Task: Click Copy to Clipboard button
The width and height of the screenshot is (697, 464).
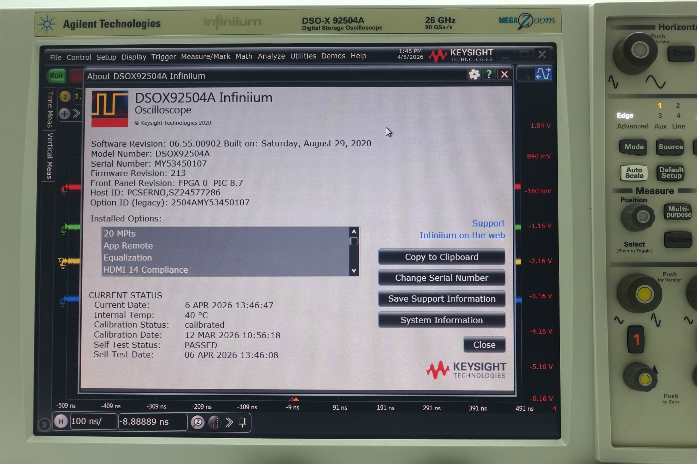Action: tap(441, 257)
